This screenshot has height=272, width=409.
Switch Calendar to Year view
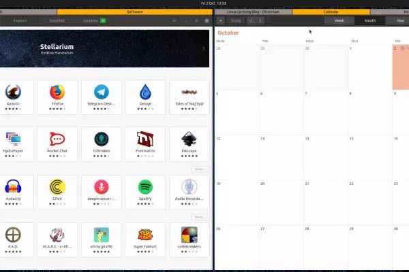click(399, 20)
